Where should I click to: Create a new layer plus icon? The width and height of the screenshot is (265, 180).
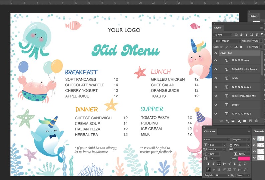click(x=250, y=121)
